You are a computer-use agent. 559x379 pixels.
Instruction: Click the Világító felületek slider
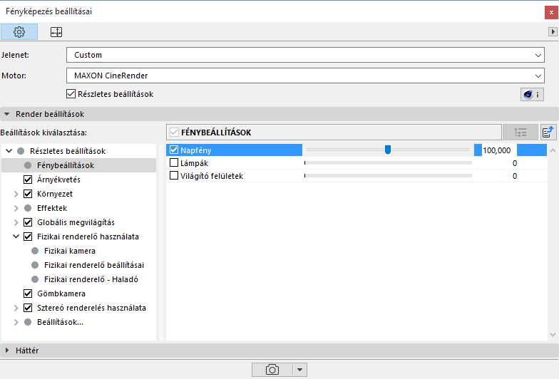(388, 175)
